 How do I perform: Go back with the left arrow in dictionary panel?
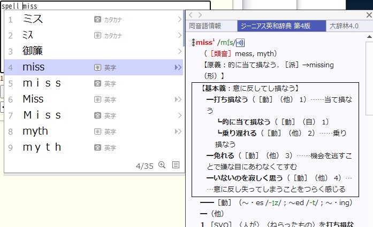point(192,15)
